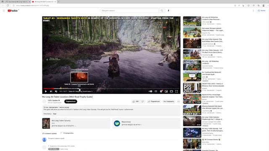Open Wo Long Playthrough Part 1 thumbnail
The height and width of the screenshot is (151, 269).
(192, 121)
